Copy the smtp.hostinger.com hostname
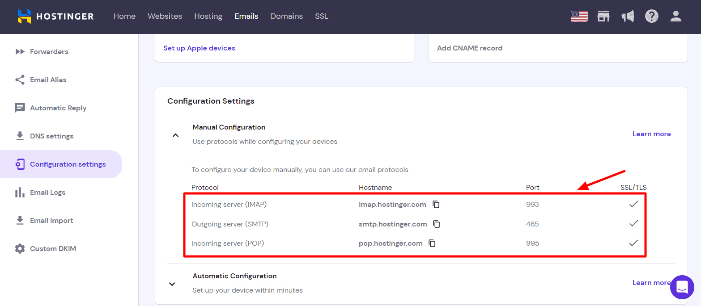 click(x=437, y=224)
